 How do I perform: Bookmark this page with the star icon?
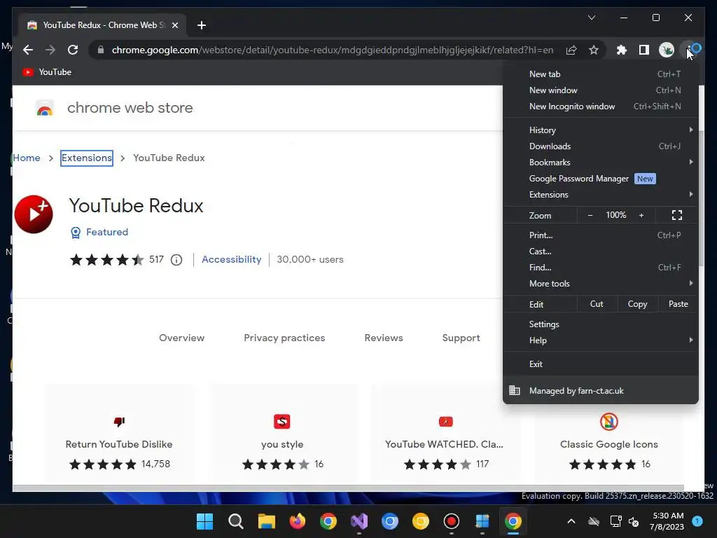594,50
